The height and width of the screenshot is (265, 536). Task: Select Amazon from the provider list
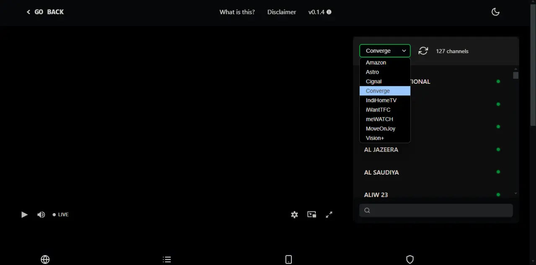click(385, 62)
